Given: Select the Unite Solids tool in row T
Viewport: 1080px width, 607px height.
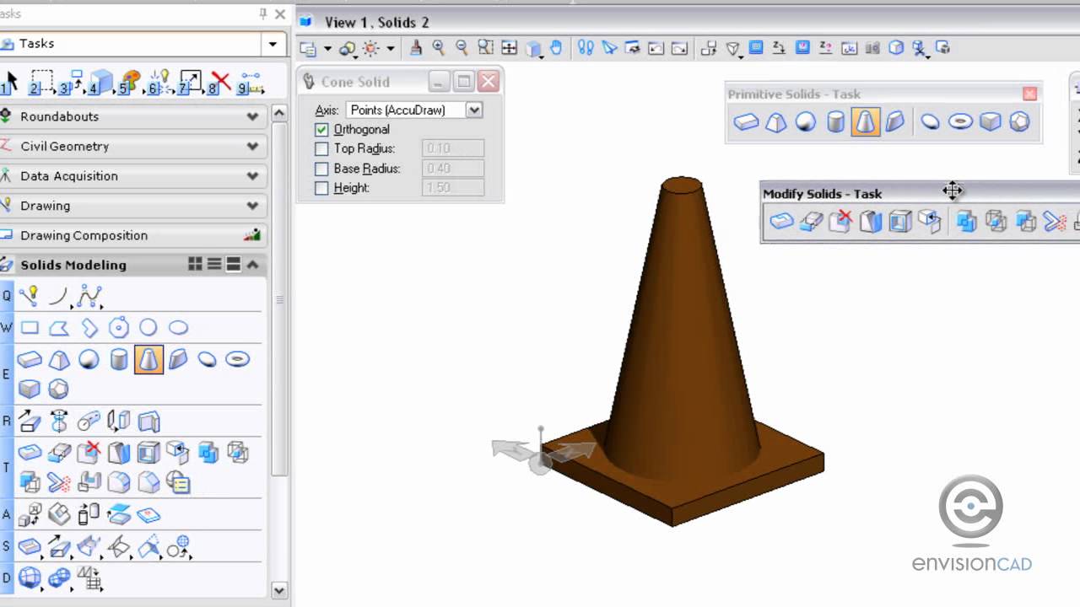Looking at the screenshot, I should (208, 453).
